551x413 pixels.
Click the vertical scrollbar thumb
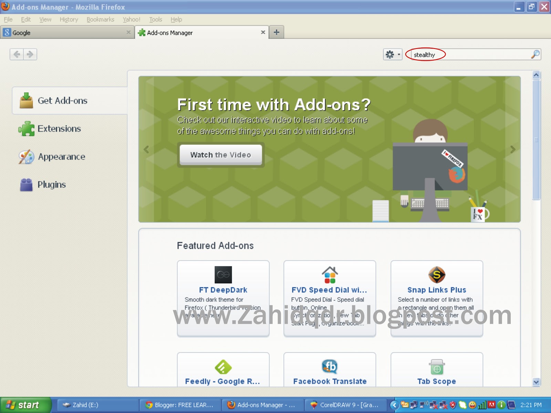[x=536, y=140]
